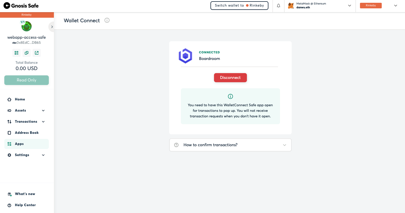Screen dimensions: 405x213
Task: Click the question icon beside confirm transactions
Action: [176, 145]
